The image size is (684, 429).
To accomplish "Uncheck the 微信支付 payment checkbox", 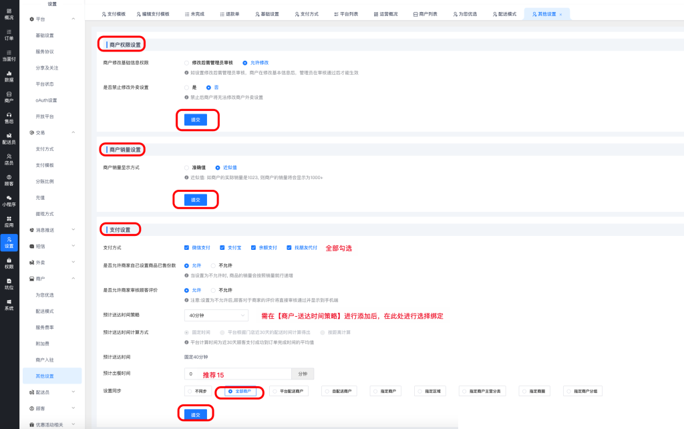I will point(187,247).
